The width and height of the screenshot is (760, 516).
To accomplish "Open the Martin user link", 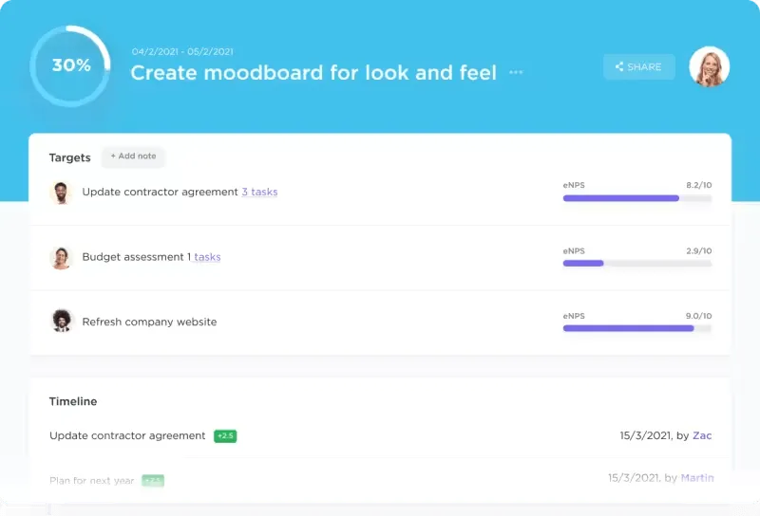I will click(697, 478).
